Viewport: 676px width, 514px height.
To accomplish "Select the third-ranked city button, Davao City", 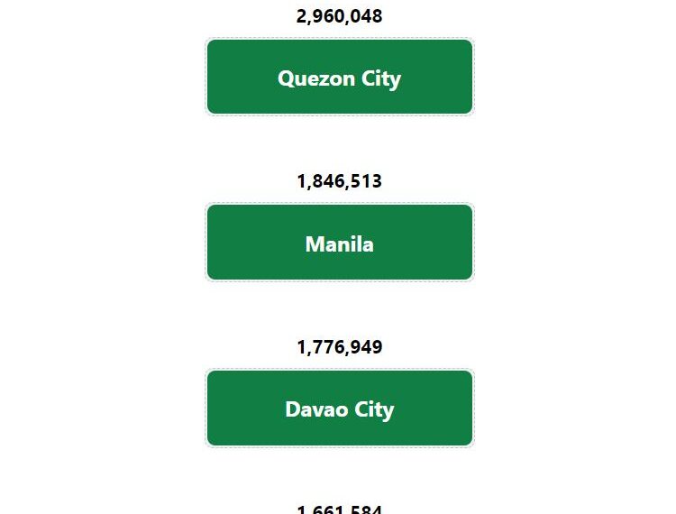I will click(340, 408).
